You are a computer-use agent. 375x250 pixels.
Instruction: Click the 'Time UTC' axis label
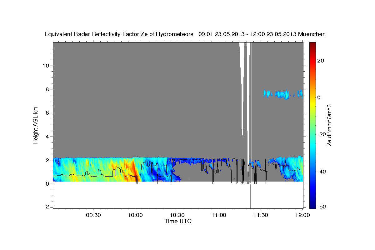pyautogui.click(x=178, y=221)
